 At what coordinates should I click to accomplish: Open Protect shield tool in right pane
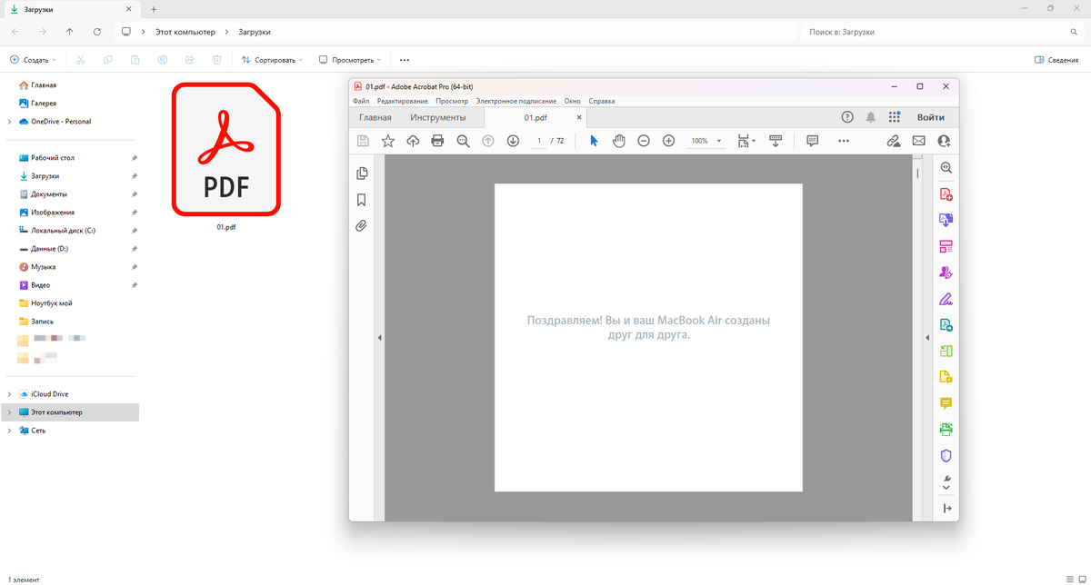point(946,455)
